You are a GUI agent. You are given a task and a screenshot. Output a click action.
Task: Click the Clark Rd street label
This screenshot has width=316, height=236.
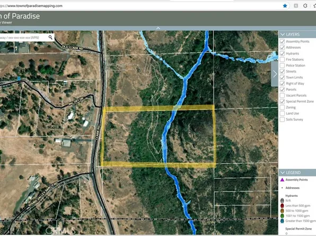pyautogui.click(x=98, y=133)
